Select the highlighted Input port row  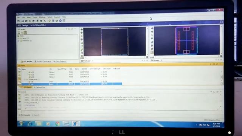pos(72,84)
